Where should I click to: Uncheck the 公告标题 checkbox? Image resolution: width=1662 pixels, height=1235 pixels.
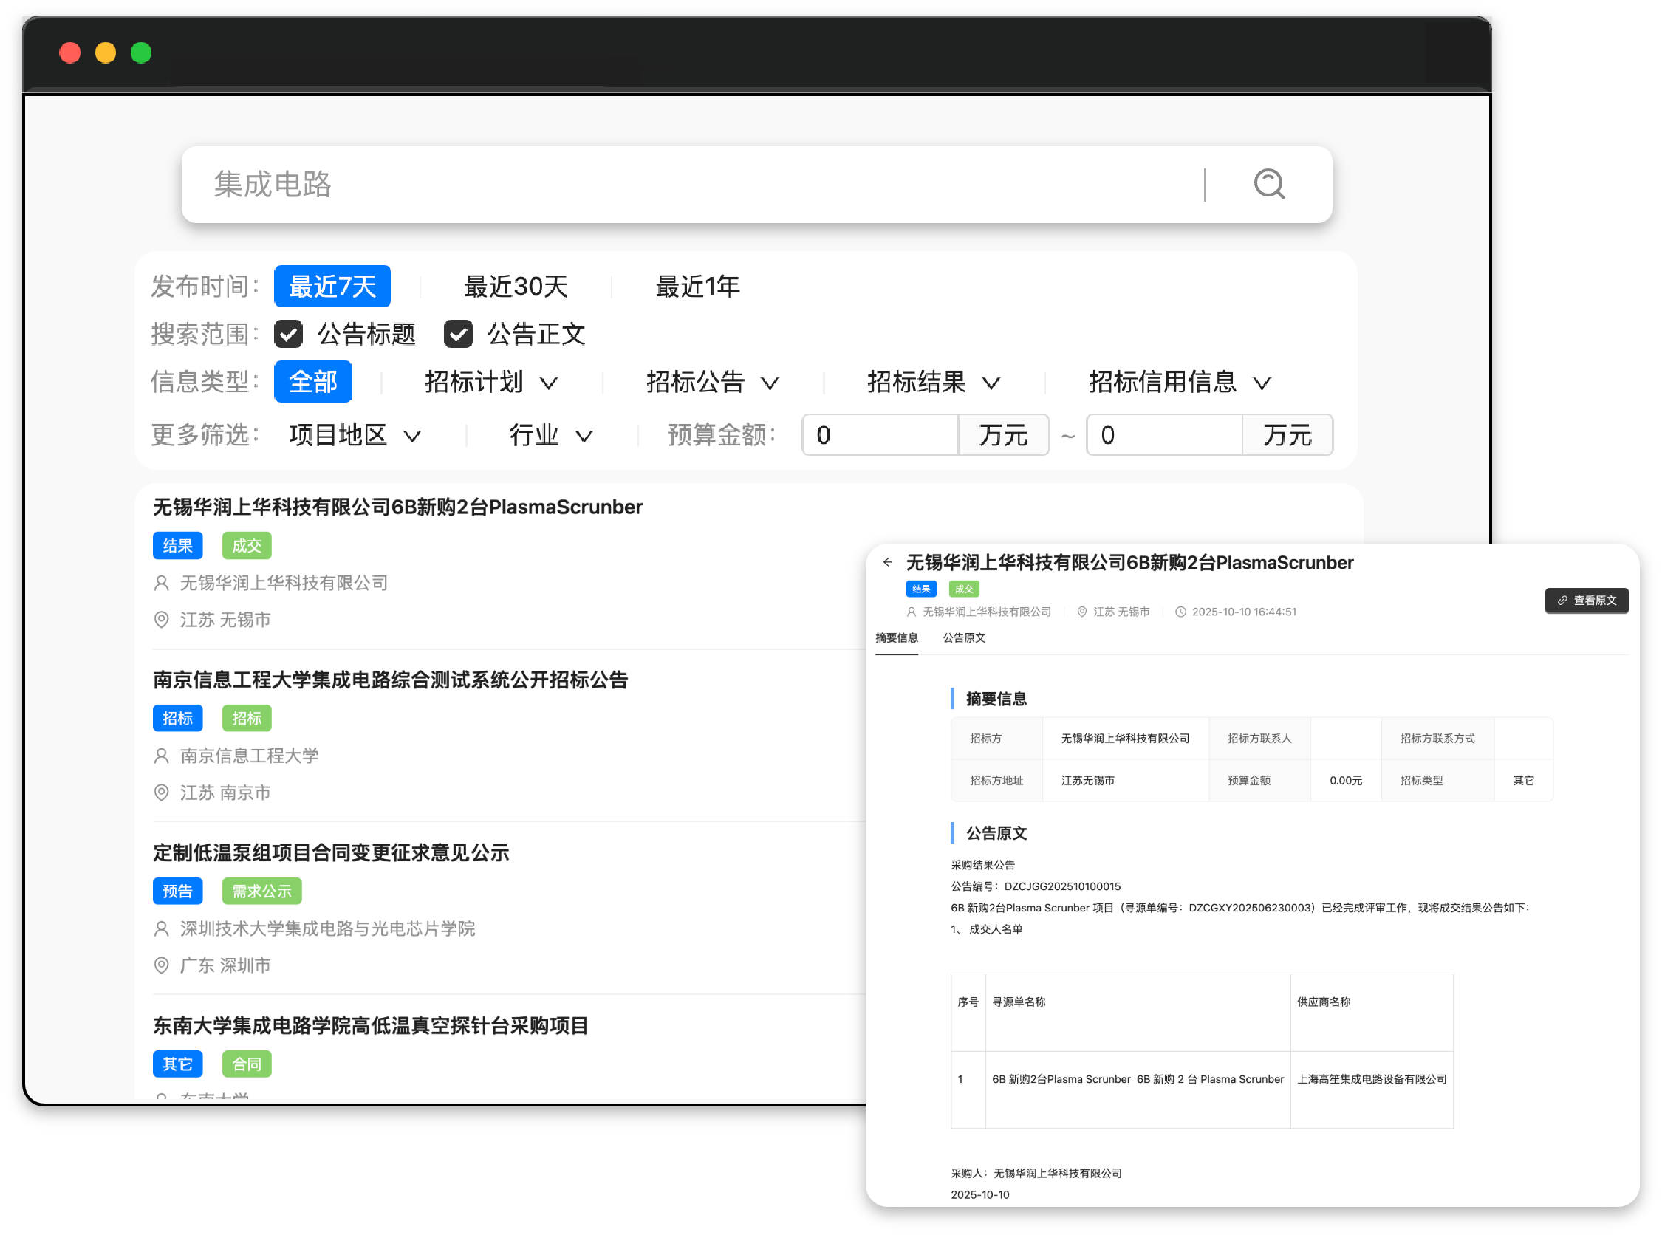tap(289, 334)
